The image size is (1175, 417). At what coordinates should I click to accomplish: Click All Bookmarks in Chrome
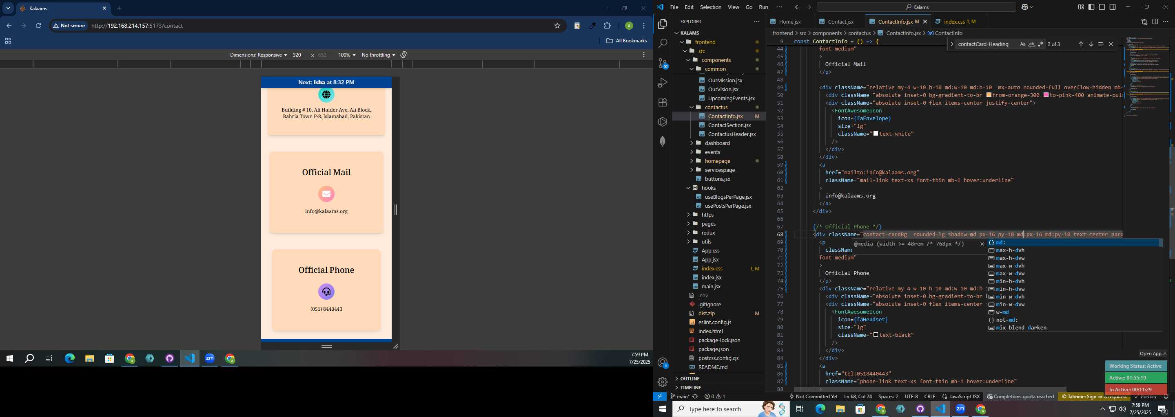pyautogui.click(x=626, y=41)
